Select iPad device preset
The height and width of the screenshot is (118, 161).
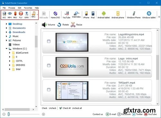tap(93, 15)
